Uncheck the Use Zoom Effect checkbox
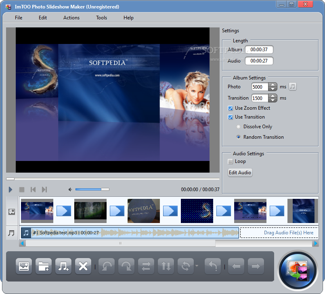 [x=230, y=108]
